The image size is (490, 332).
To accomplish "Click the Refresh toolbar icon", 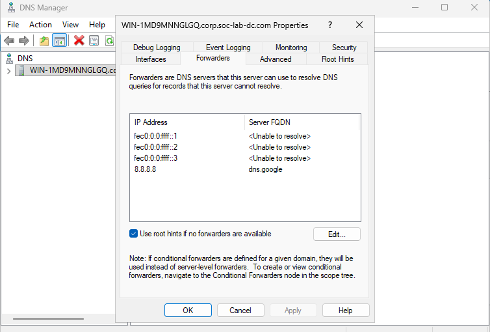I will pos(109,40).
